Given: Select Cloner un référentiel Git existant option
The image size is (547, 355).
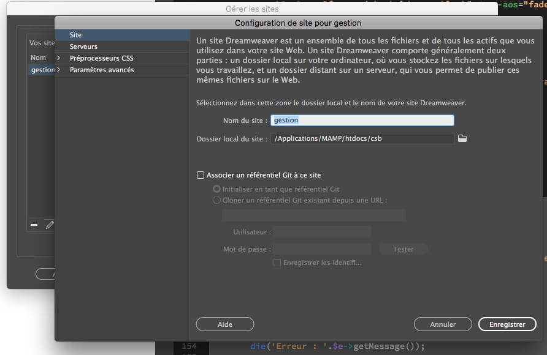Looking at the screenshot, I should (x=216, y=200).
